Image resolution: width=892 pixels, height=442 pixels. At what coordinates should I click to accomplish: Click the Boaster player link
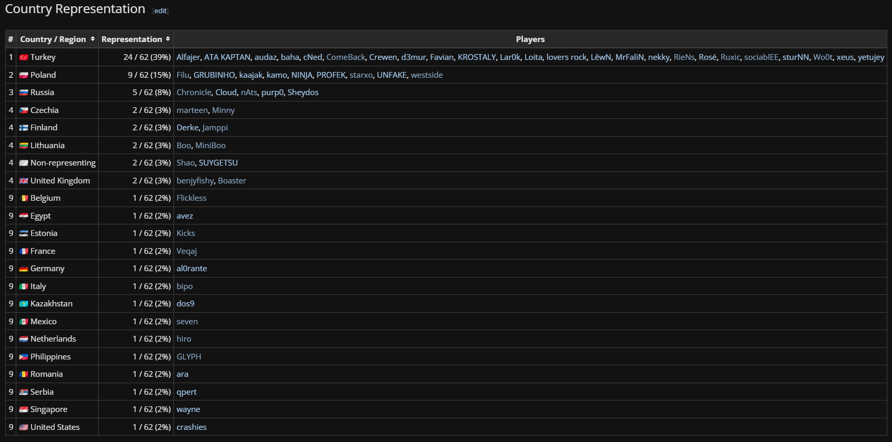(232, 181)
